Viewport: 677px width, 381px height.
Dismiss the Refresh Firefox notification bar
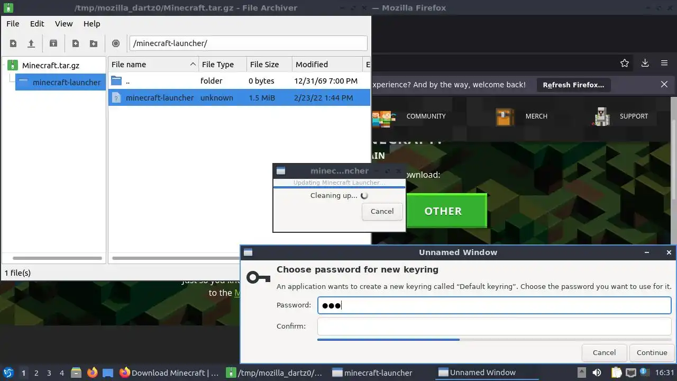pyautogui.click(x=664, y=84)
